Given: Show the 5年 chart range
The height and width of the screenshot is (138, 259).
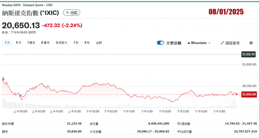Looking at the screenshot, I should pyautogui.click(x=87, y=43).
